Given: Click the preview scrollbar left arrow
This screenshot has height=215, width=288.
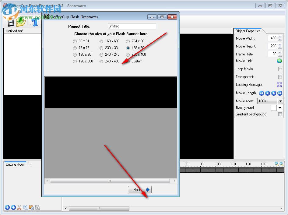Looking at the screenshot, I should pos(47,181).
